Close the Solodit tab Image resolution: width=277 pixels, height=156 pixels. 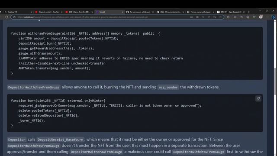(x=122, y=12)
